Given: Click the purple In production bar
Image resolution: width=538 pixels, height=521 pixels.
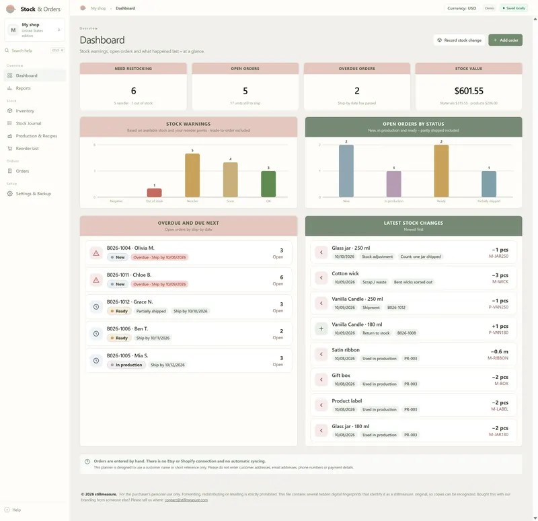Looking at the screenshot, I should coord(394,184).
